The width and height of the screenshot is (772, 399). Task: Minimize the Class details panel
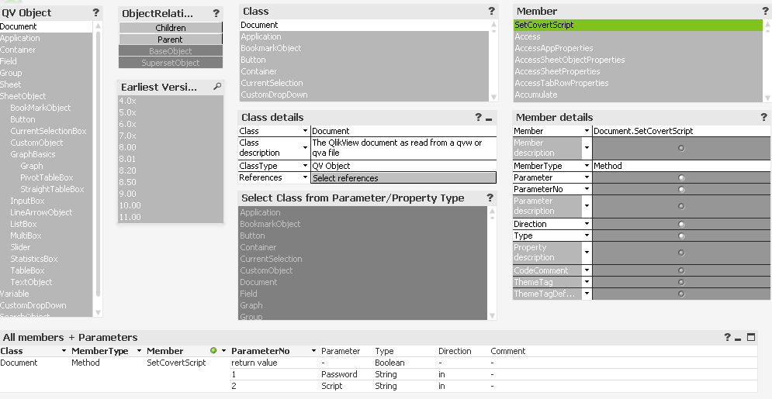pyautogui.click(x=489, y=118)
